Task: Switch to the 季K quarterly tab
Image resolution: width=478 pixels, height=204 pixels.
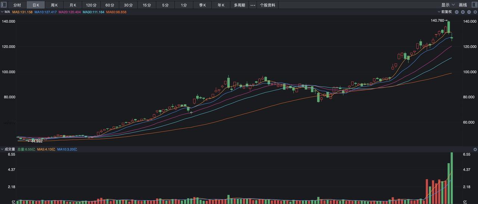Action: coord(202,5)
